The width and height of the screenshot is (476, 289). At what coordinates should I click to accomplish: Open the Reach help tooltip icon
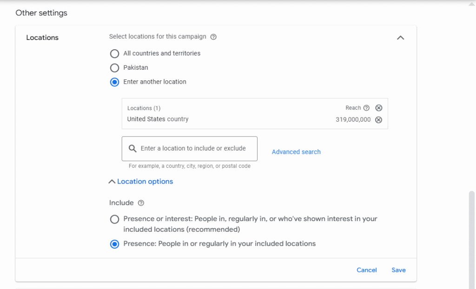coord(366,108)
